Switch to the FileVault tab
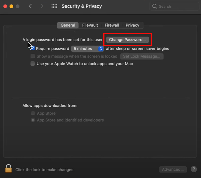Image resolution: width=201 pixels, height=178 pixels. (x=90, y=25)
